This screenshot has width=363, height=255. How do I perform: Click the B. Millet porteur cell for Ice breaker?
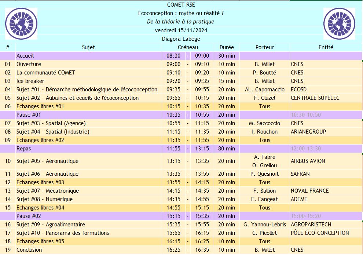pyautogui.click(x=265, y=81)
